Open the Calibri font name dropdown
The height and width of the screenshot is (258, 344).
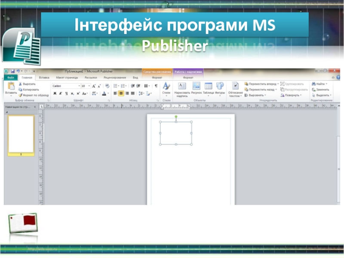click(78, 86)
